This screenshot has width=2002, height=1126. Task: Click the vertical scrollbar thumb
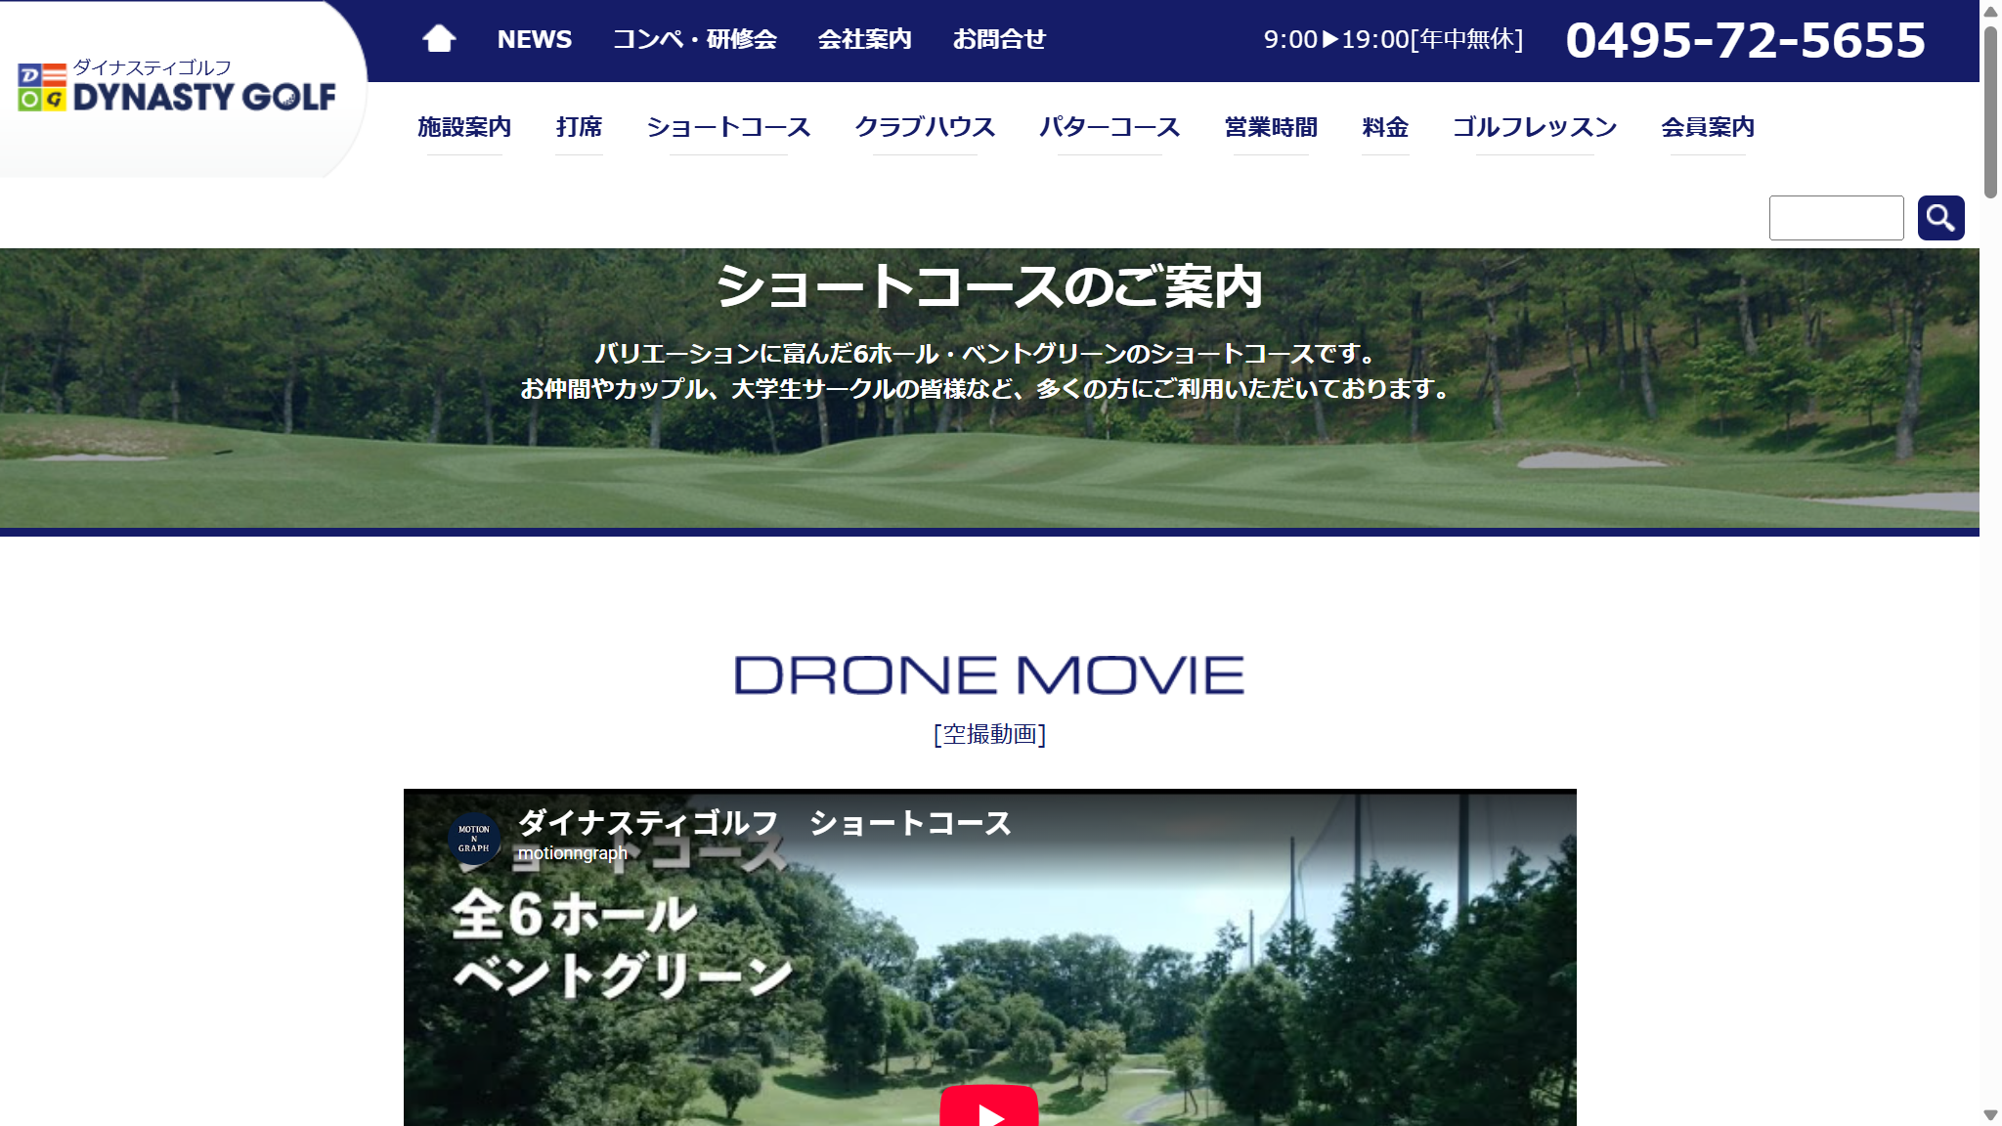[x=1990, y=112]
